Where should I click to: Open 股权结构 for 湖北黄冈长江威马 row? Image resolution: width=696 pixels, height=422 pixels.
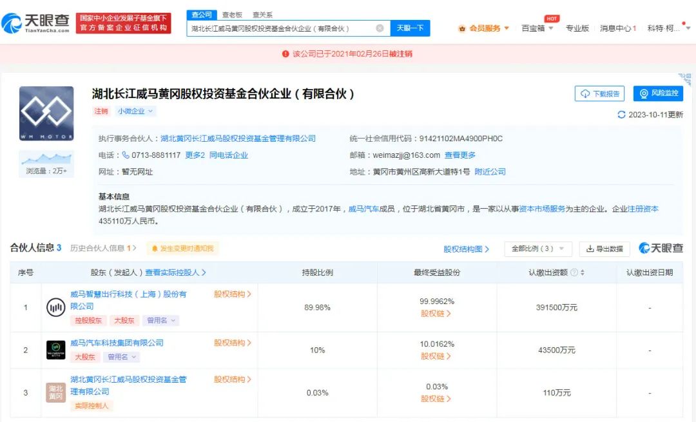233,379
